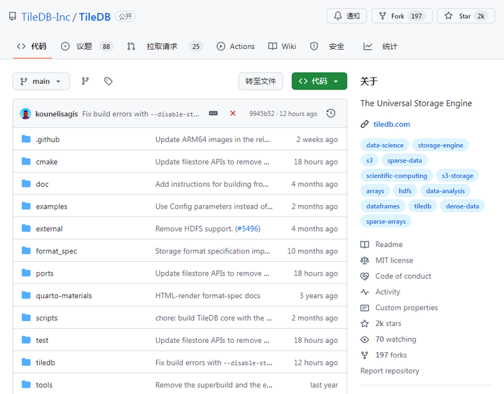Click the doc folder icon
Screen dimensions: 504x394
(26, 183)
